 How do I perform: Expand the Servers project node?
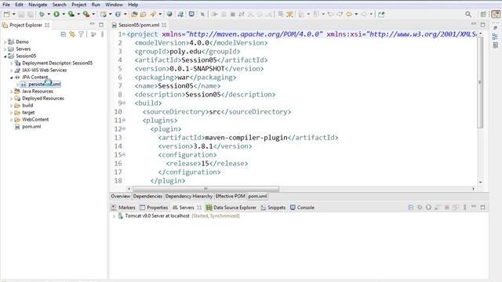(5, 49)
